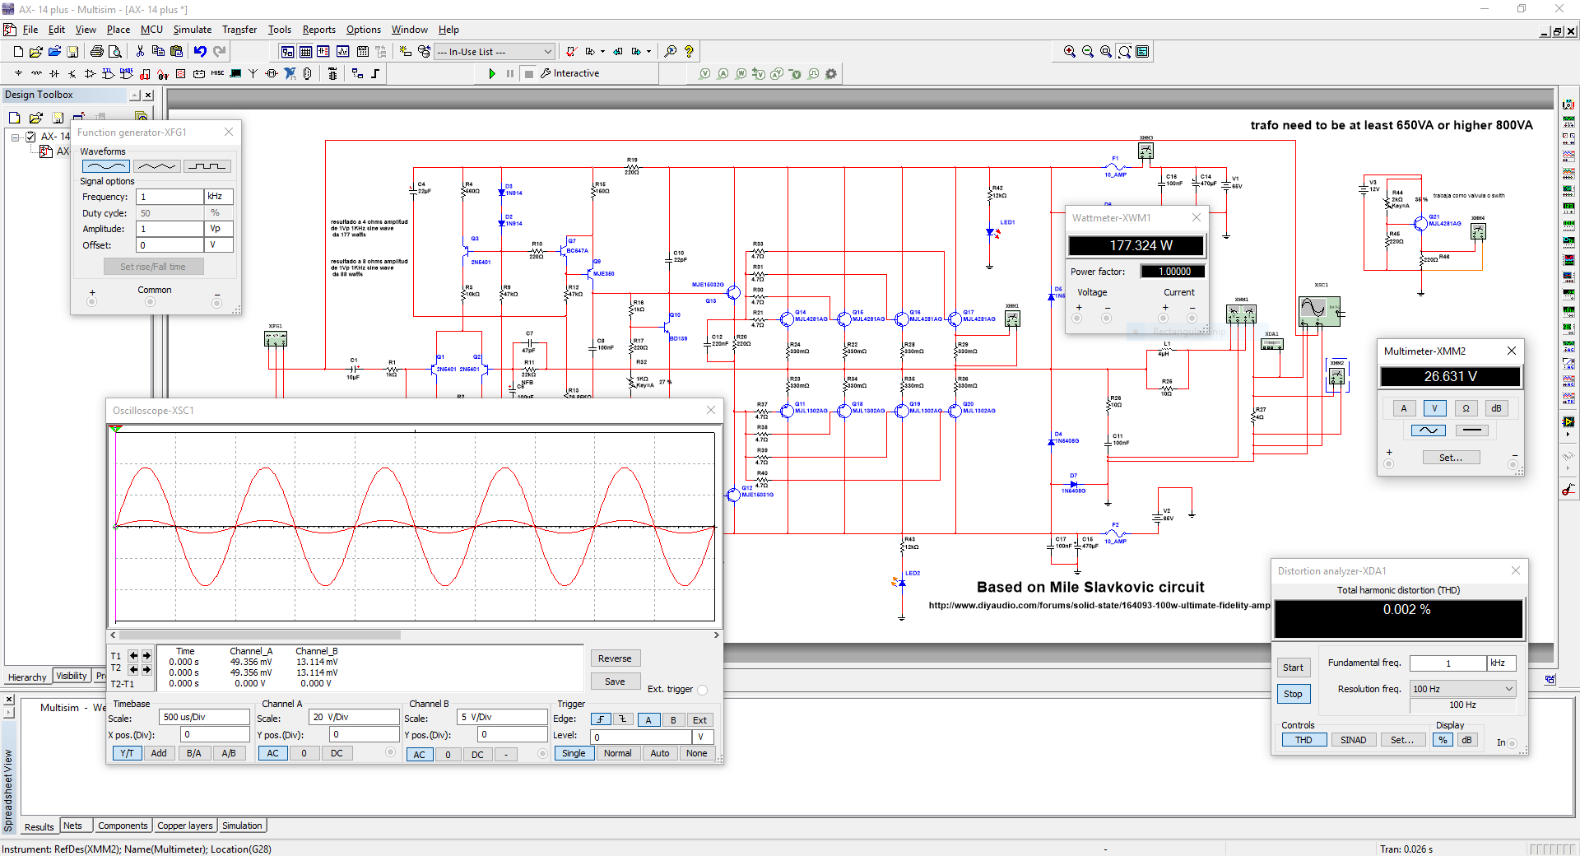Switch the multimeter to Ohmmeter mode
1580x856 pixels.
(1466, 408)
